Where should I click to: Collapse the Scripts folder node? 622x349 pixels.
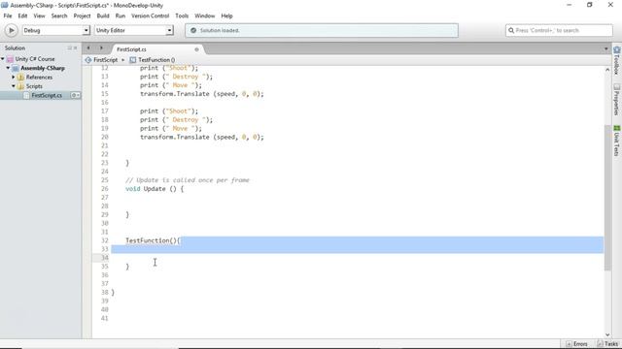14,86
